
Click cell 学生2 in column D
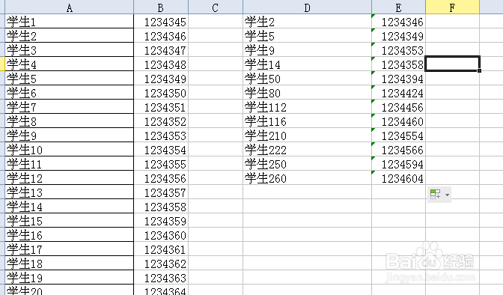click(x=308, y=22)
